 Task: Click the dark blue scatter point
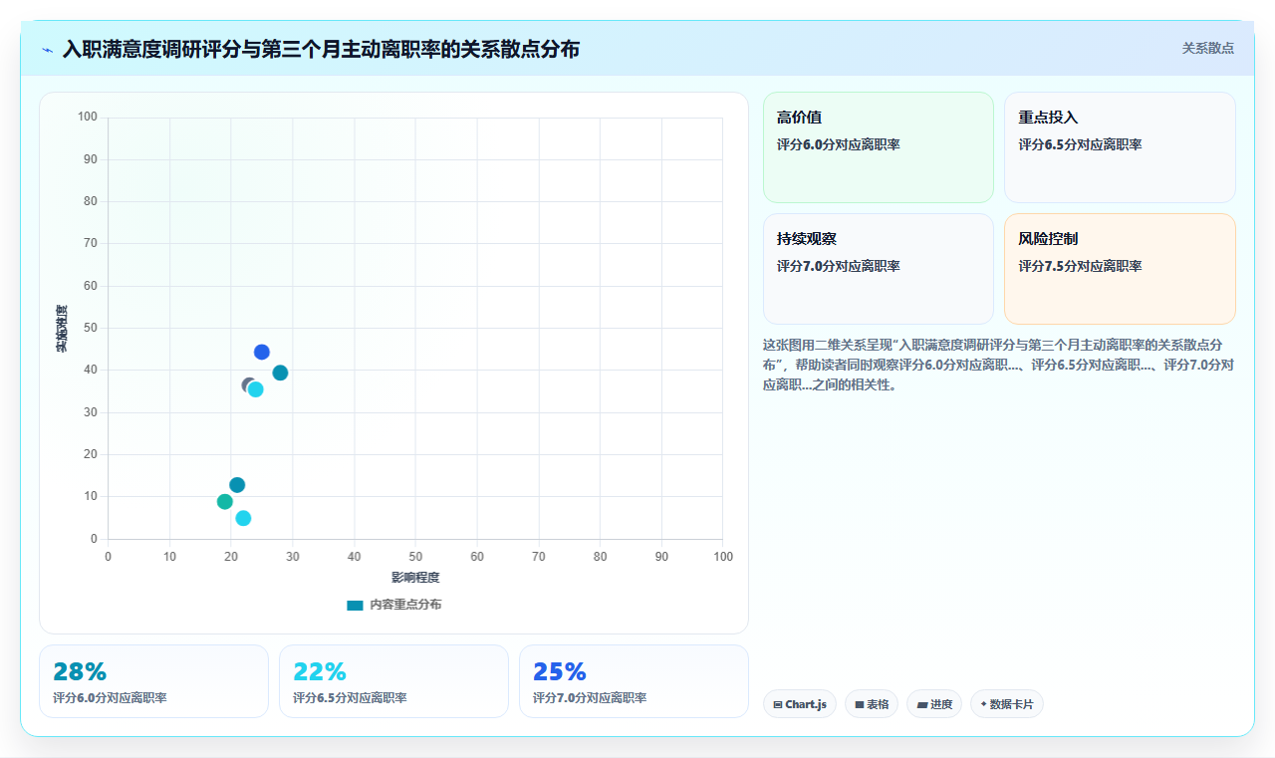262,352
